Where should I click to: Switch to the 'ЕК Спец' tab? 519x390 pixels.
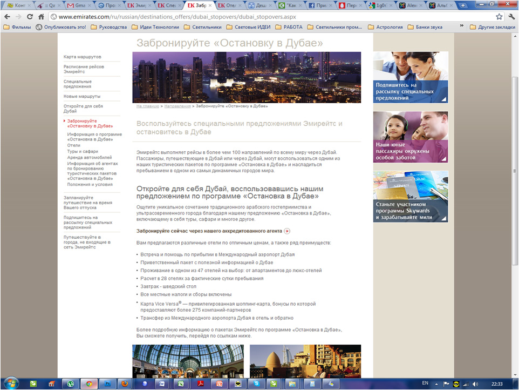click(169, 5)
